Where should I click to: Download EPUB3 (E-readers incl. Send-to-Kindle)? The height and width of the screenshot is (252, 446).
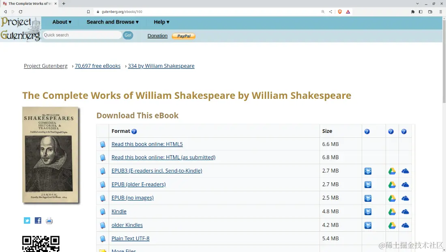coord(157,171)
